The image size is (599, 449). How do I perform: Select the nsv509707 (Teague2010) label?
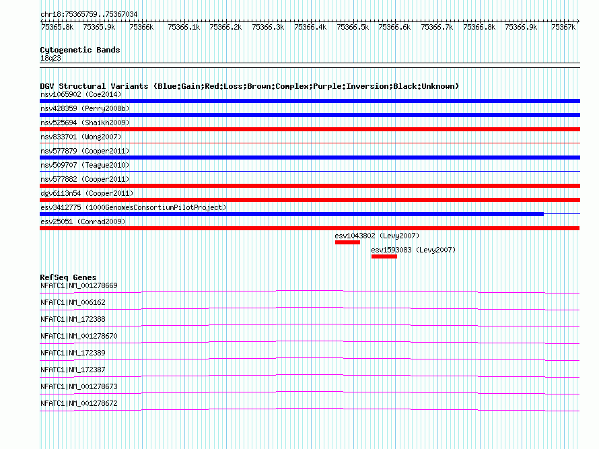tap(85, 165)
